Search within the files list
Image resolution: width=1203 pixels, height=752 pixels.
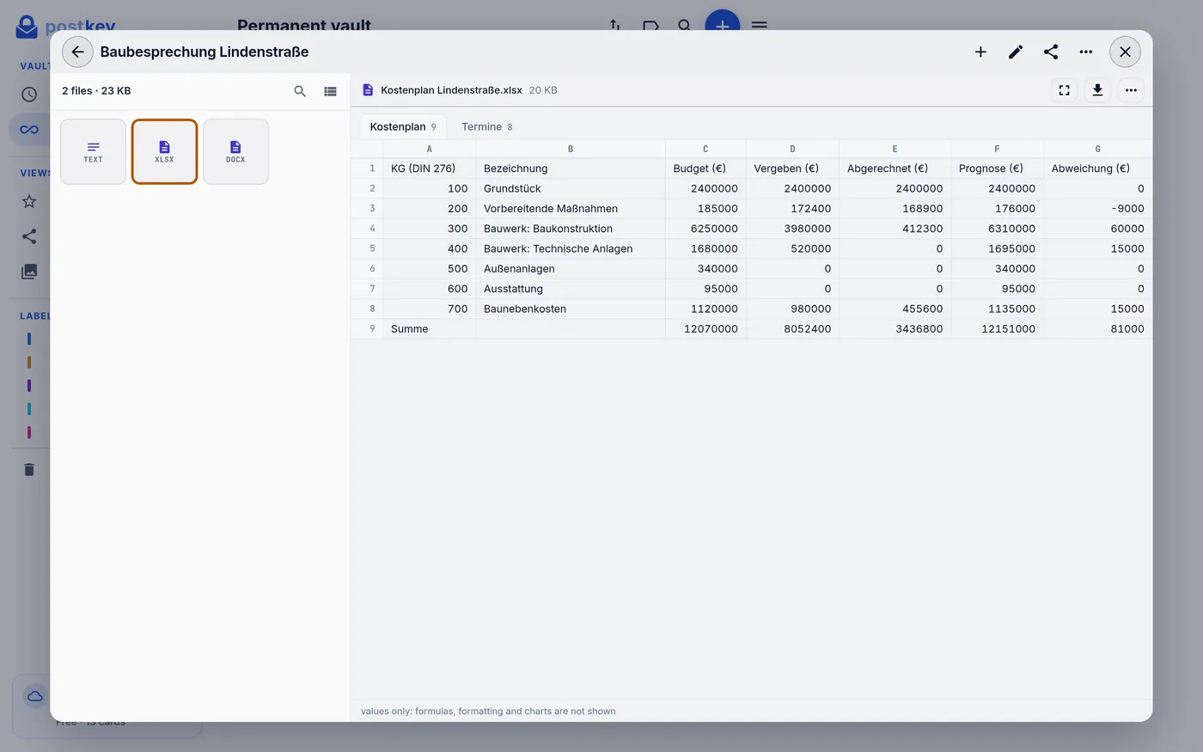pyautogui.click(x=300, y=91)
